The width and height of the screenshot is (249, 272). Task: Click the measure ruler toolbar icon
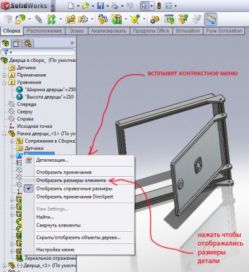(211, 19)
